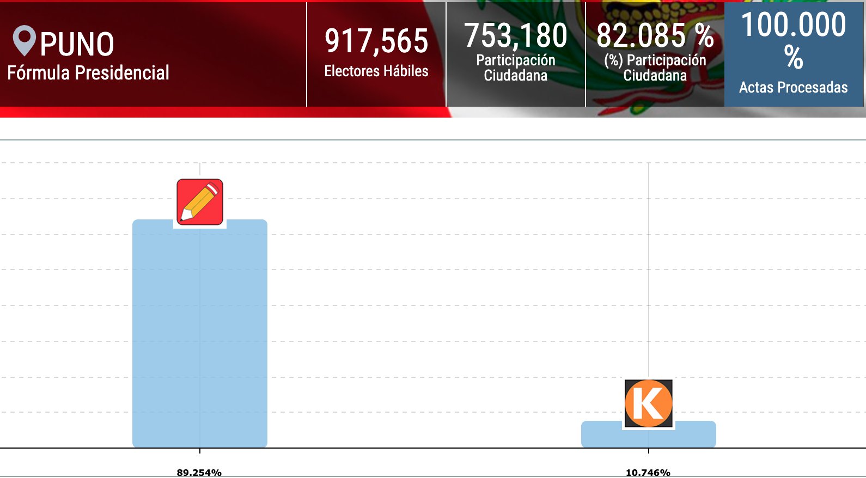Select Participación Ciudadana label under 753,180

click(516, 68)
